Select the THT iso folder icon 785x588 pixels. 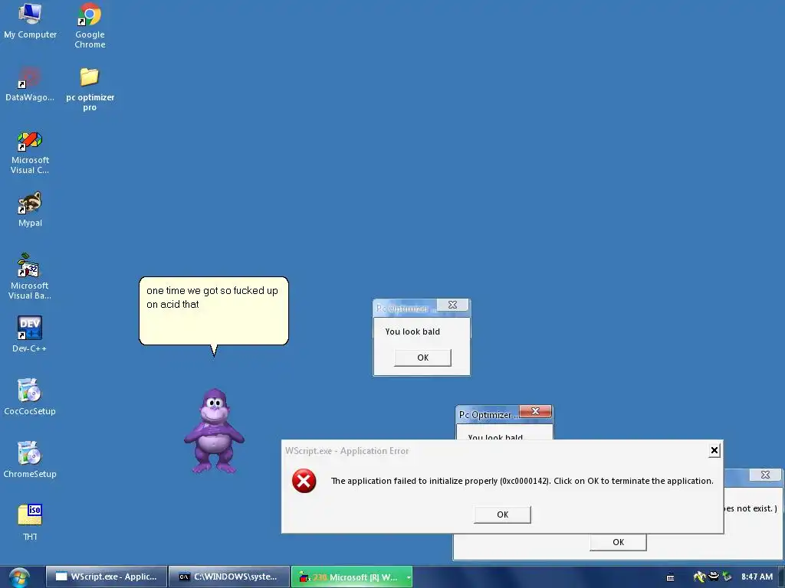[30, 522]
